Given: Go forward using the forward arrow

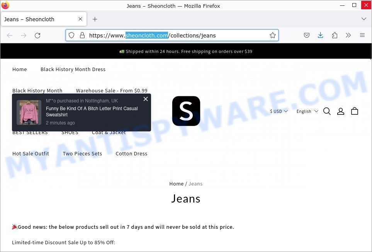Looking at the screenshot, I should point(24,36).
